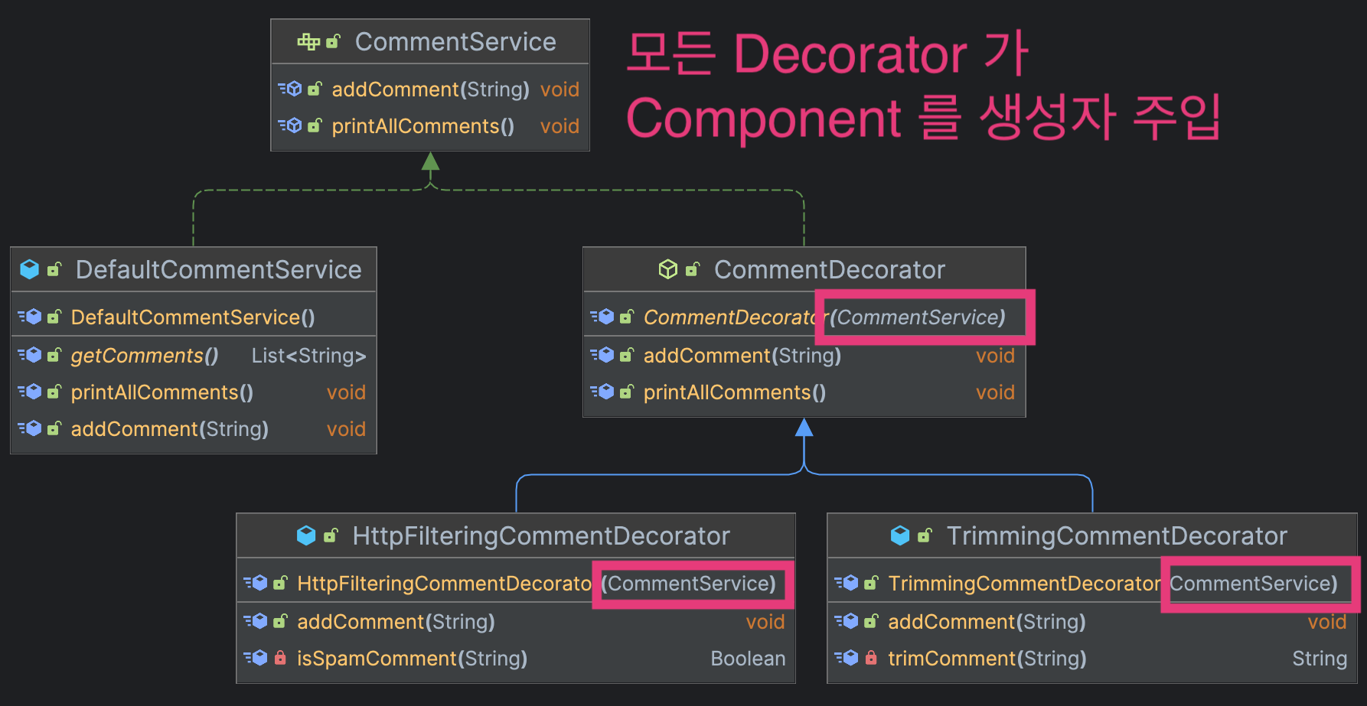Select TrimmingCommentDecorator constructor row text
The height and width of the screenshot is (706, 1367).
coord(1113,584)
